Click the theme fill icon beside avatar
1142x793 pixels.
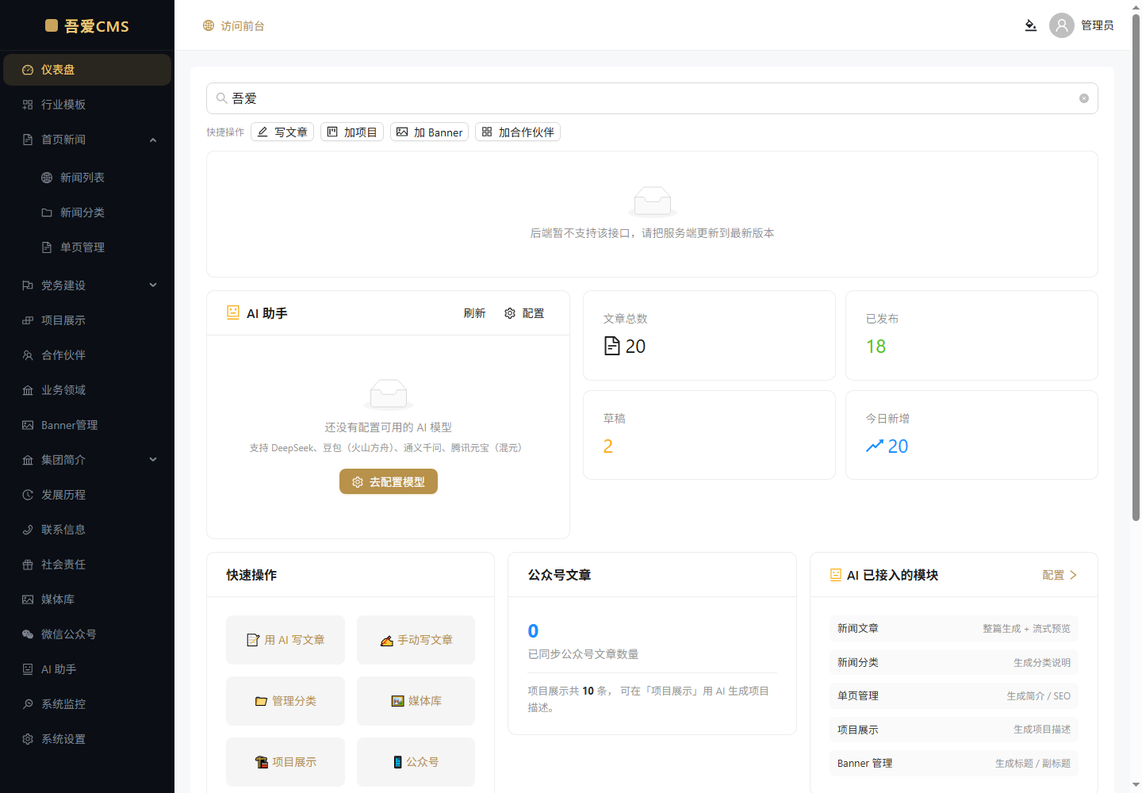coord(1030,25)
